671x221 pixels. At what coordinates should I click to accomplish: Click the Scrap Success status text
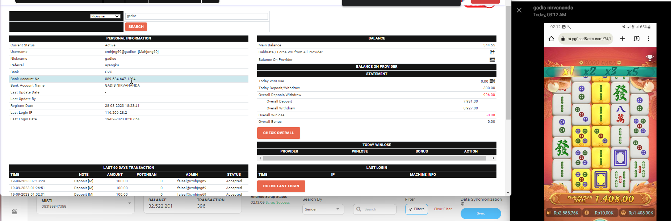click(x=277, y=203)
